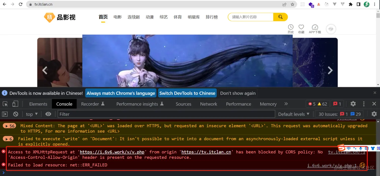Image resolution: width=380 pixels, height=176 pixels.
Task: Activate the inspect element picker icon
Action: click(5, 104)
